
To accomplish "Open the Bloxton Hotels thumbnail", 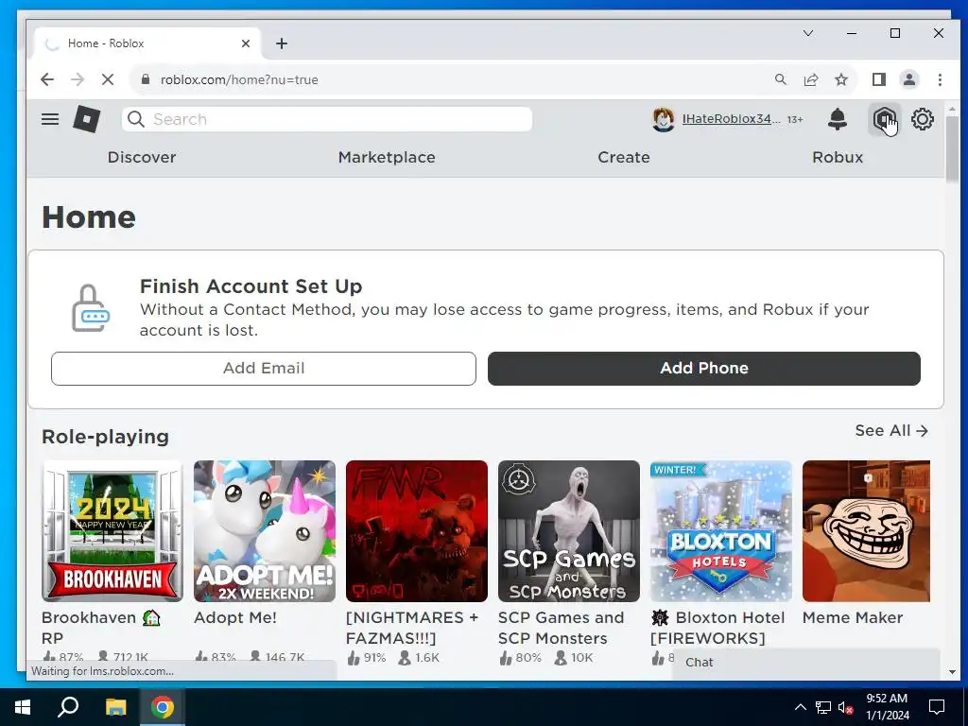I will click(x=721, y=531).
